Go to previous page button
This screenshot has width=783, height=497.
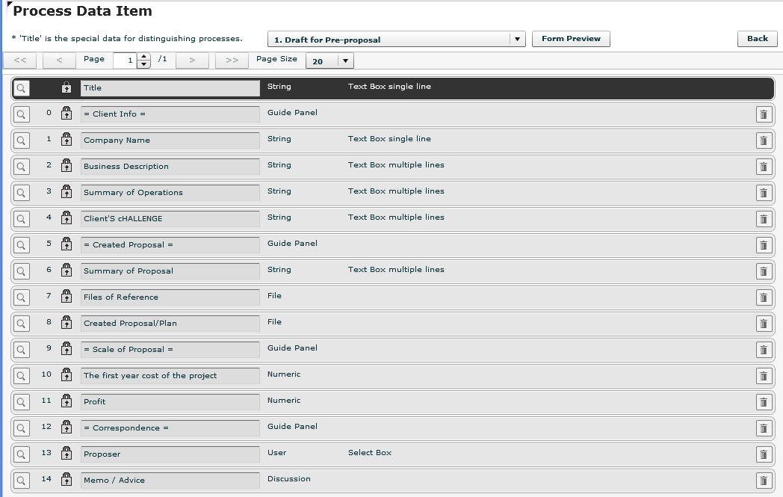[x=60, y=61]
